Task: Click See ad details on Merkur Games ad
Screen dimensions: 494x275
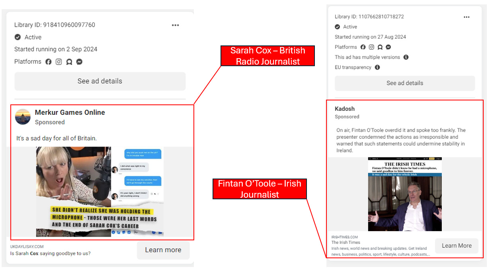Action: point(100,81)
